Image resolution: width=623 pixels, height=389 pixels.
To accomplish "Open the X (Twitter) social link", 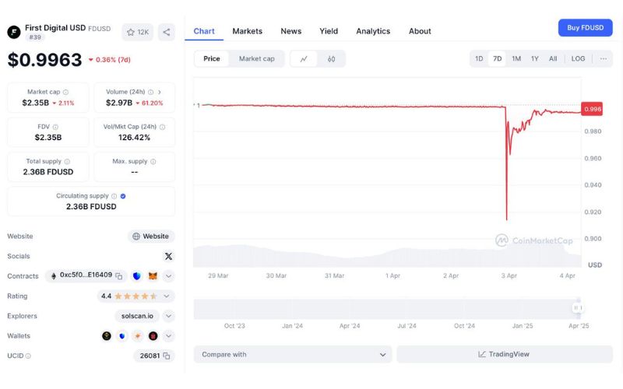I will coord(168,256).
